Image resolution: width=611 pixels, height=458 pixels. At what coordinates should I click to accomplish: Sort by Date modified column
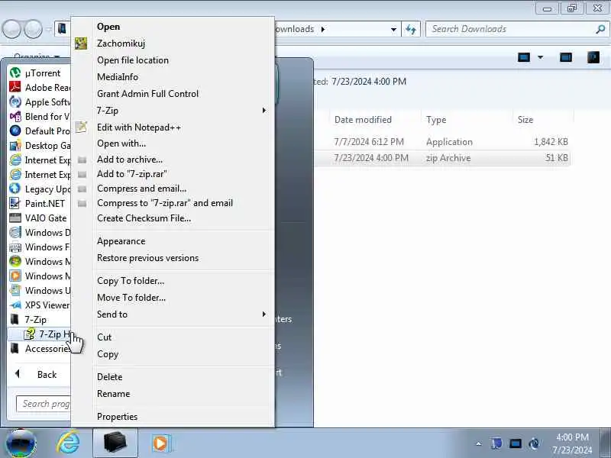(x=363, y=120)
